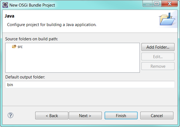Select the src entry in source folders

pos(20,47)
